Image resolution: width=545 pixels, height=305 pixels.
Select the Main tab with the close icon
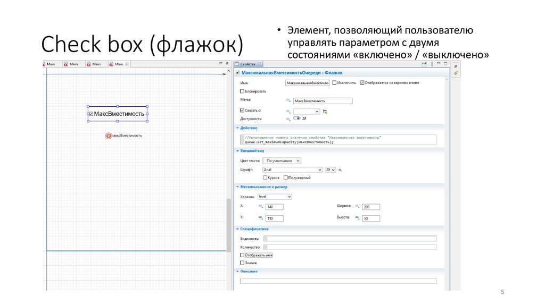[119, 64]
